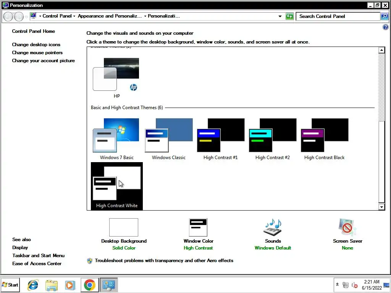Screen dimensions: 391x293
Task: Click the network tray icon
Action: tap(345, 285)
